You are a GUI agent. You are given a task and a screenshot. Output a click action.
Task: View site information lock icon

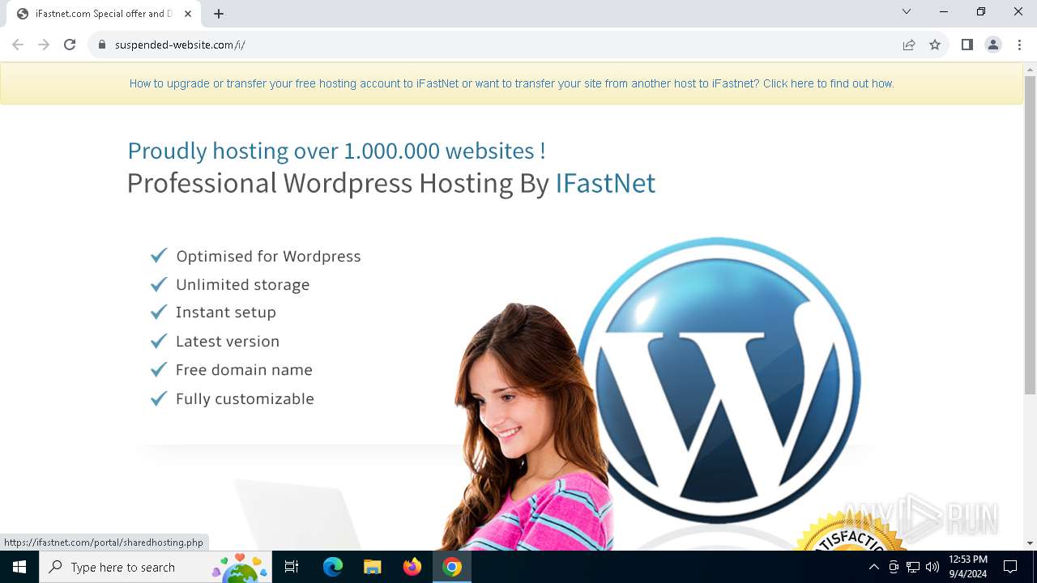pos(102,45)
